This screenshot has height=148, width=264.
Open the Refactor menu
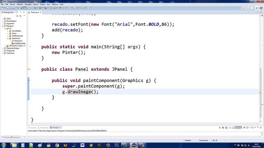pyautogui.click(x=20, y=5)
